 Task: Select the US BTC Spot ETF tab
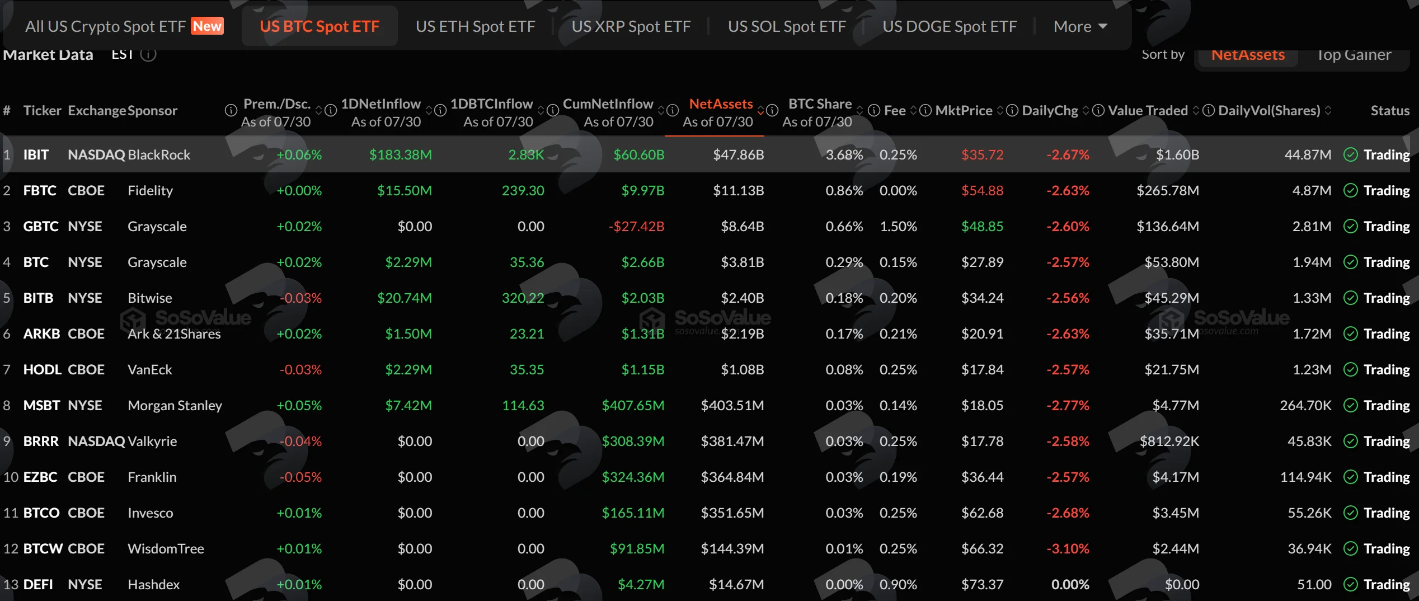click(x=319, y=26)
